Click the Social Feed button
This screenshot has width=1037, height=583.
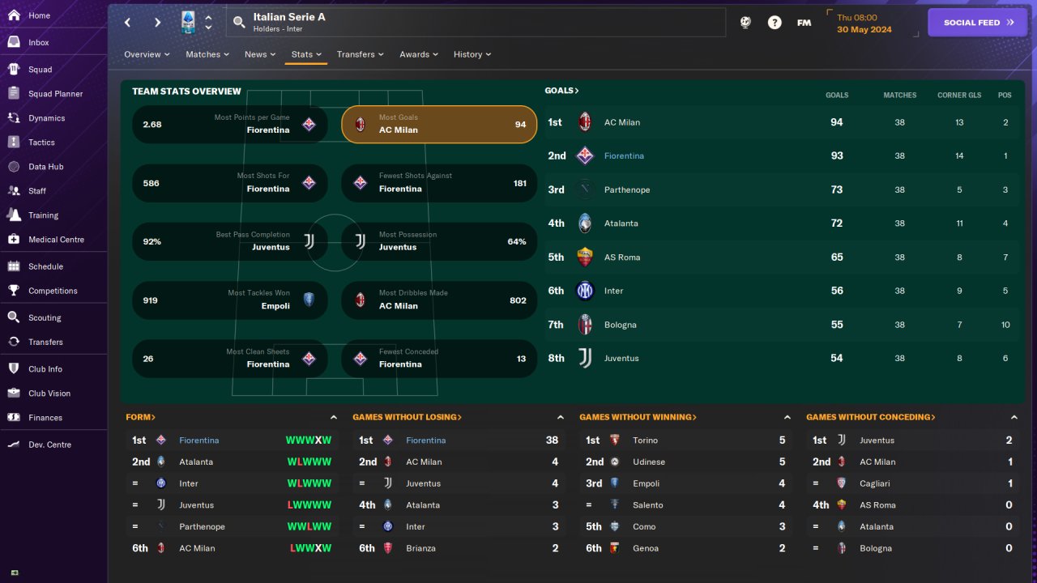977,23
